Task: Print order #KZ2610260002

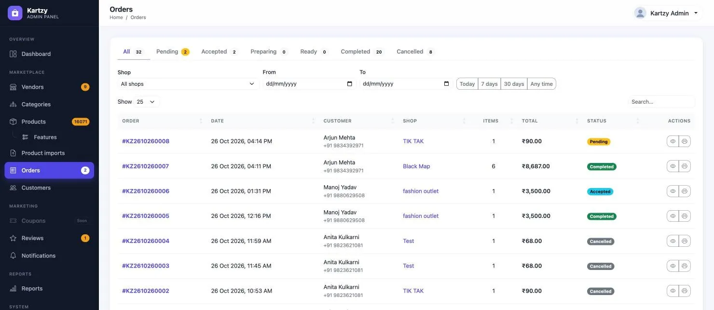Action: tap(685, 291)
